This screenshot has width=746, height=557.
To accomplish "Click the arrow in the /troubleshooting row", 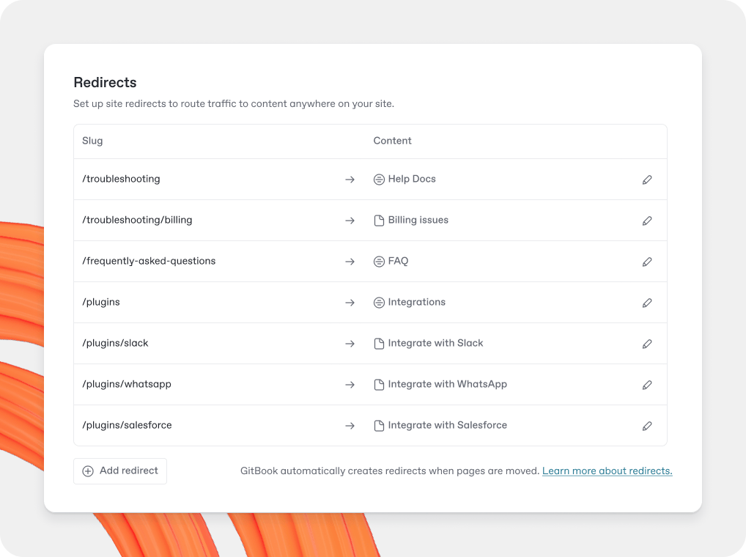I will pos(350,179).
